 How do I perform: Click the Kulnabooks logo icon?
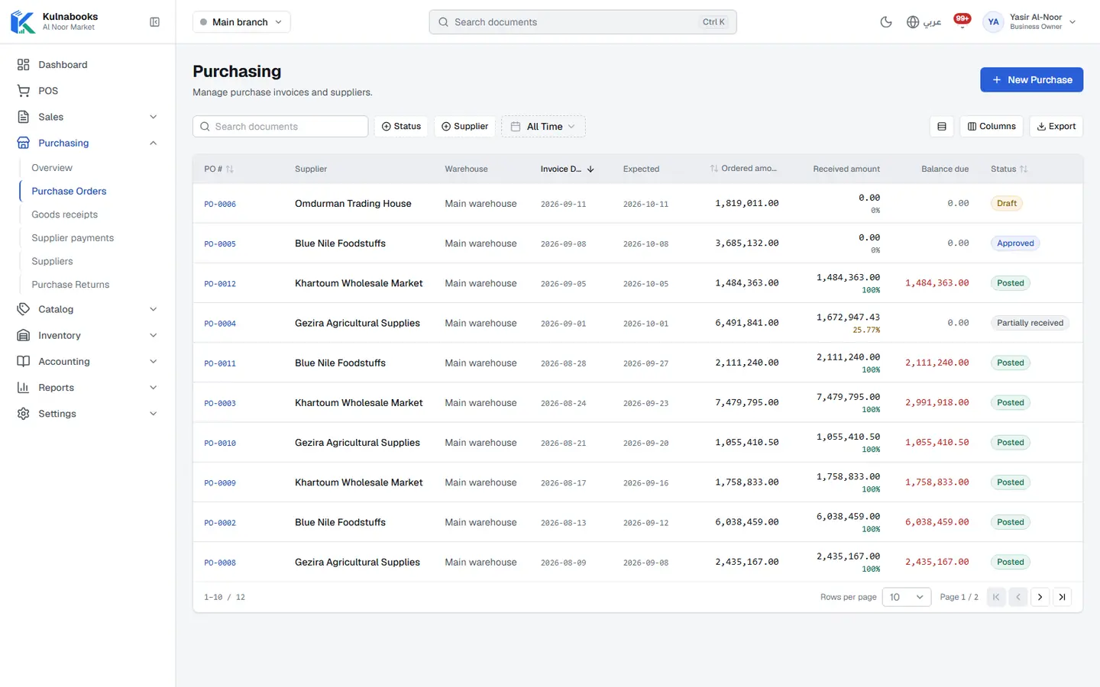click(x=23, y=22)
